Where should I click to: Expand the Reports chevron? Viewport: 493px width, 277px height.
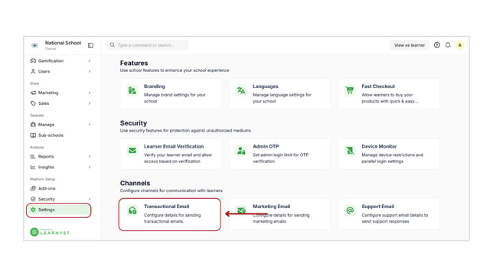[90, 157]
